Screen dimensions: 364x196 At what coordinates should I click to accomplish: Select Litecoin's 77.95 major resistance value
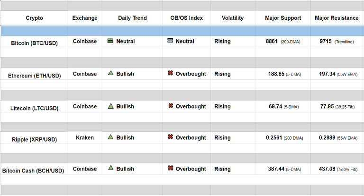327,106
